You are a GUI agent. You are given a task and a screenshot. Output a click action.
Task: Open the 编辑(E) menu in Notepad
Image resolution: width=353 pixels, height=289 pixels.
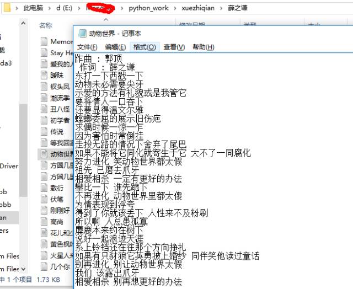click(x=115, y=47)
